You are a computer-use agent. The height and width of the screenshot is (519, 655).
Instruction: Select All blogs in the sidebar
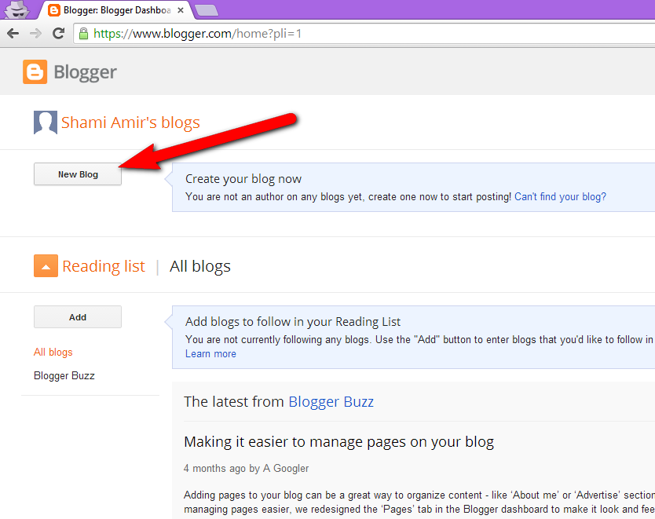[53, 352]
